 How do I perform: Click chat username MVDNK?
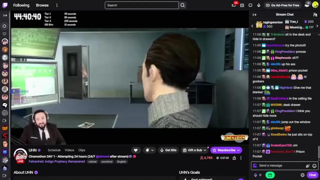coord(276,105)
